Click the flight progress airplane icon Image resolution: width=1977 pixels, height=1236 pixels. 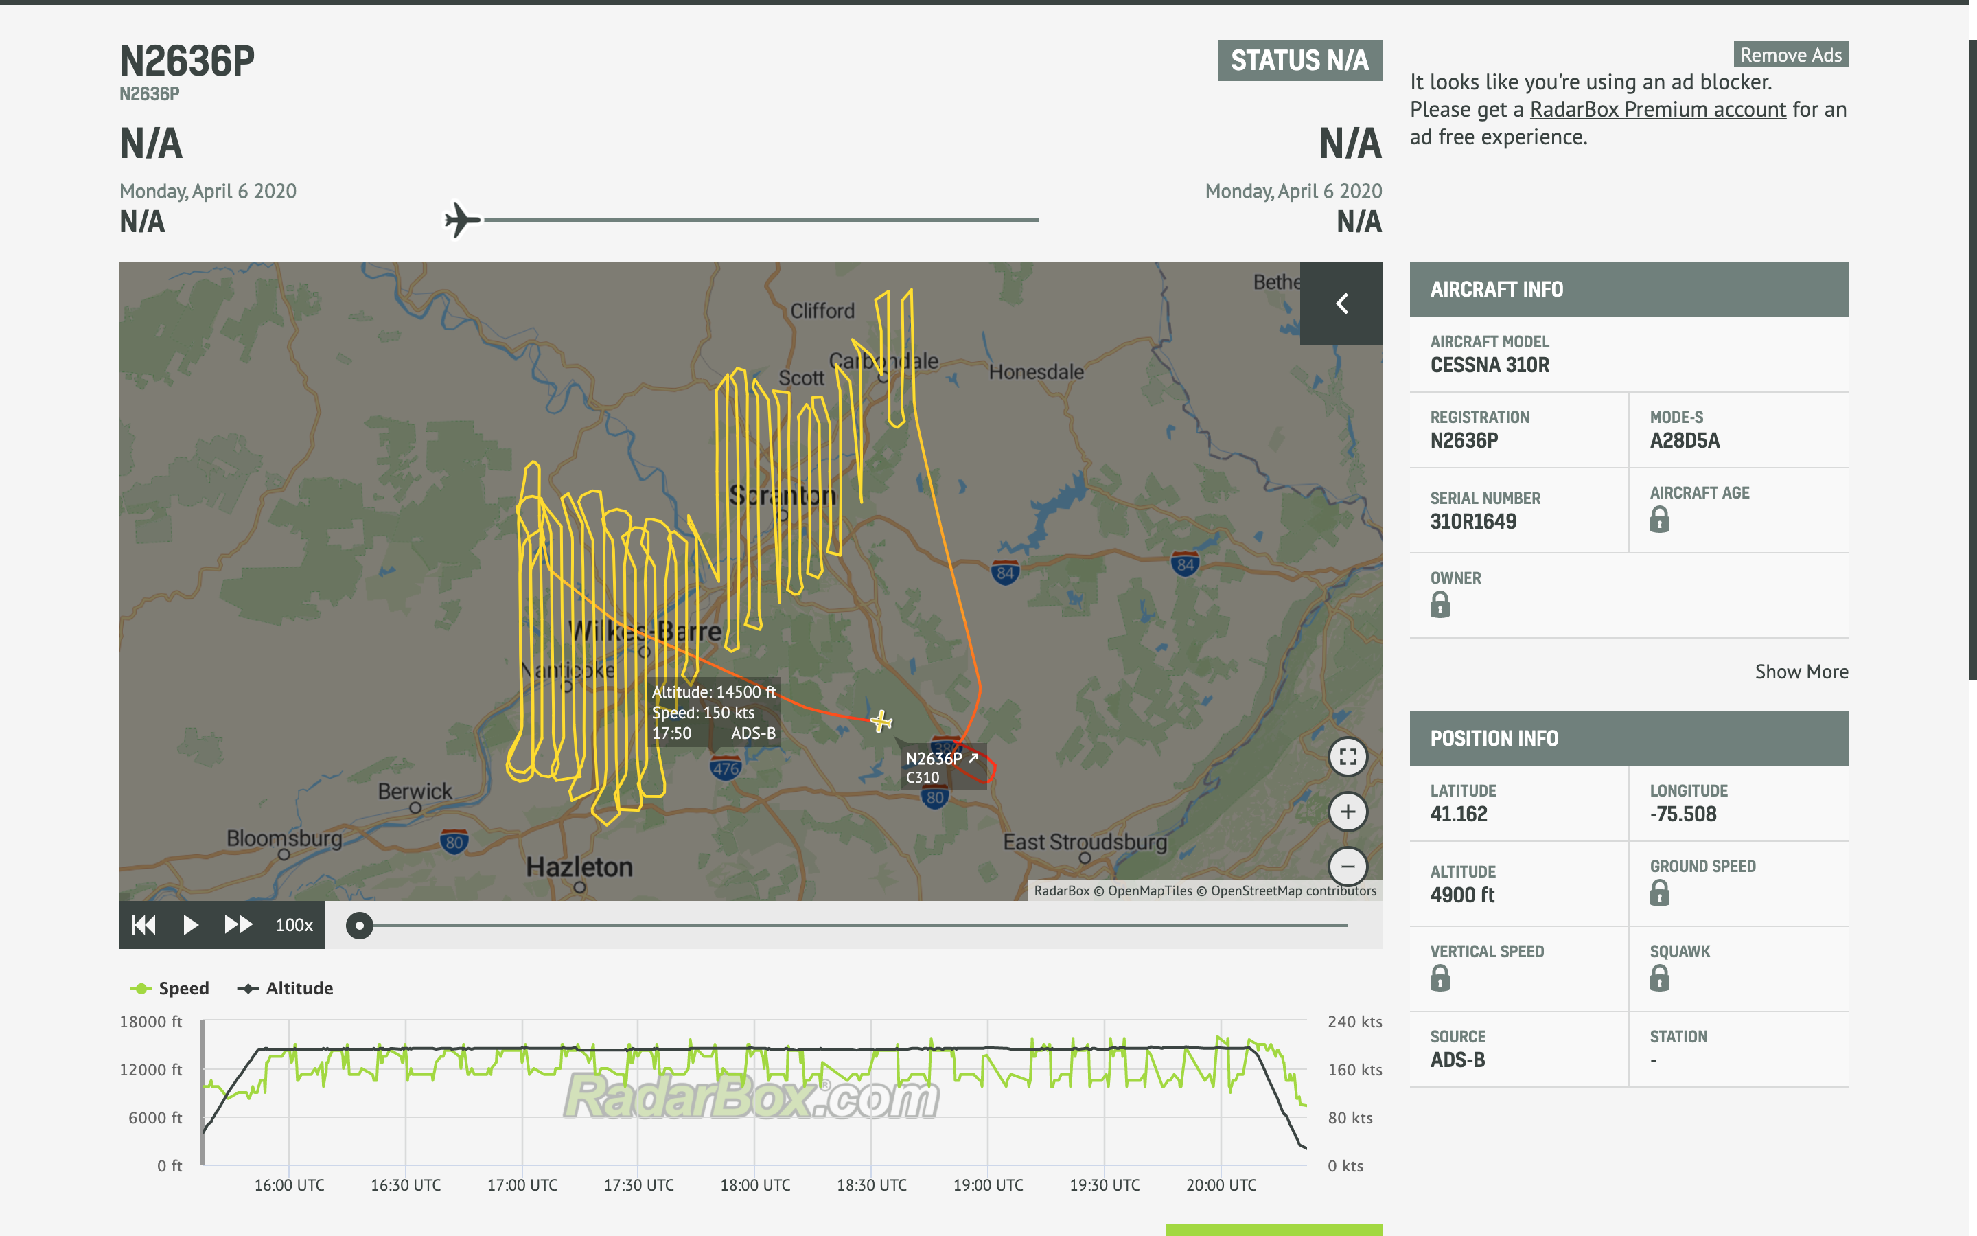(463, 220)
